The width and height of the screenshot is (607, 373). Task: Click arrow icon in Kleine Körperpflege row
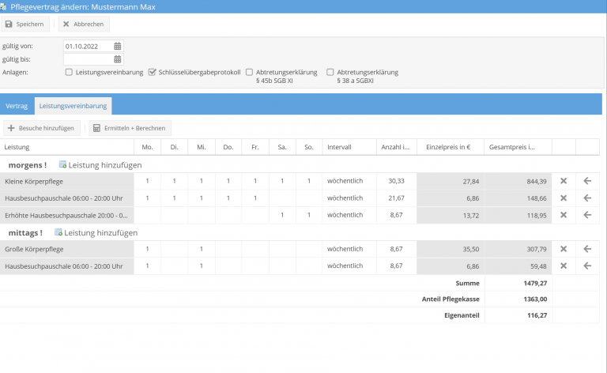tap(587, 181)
